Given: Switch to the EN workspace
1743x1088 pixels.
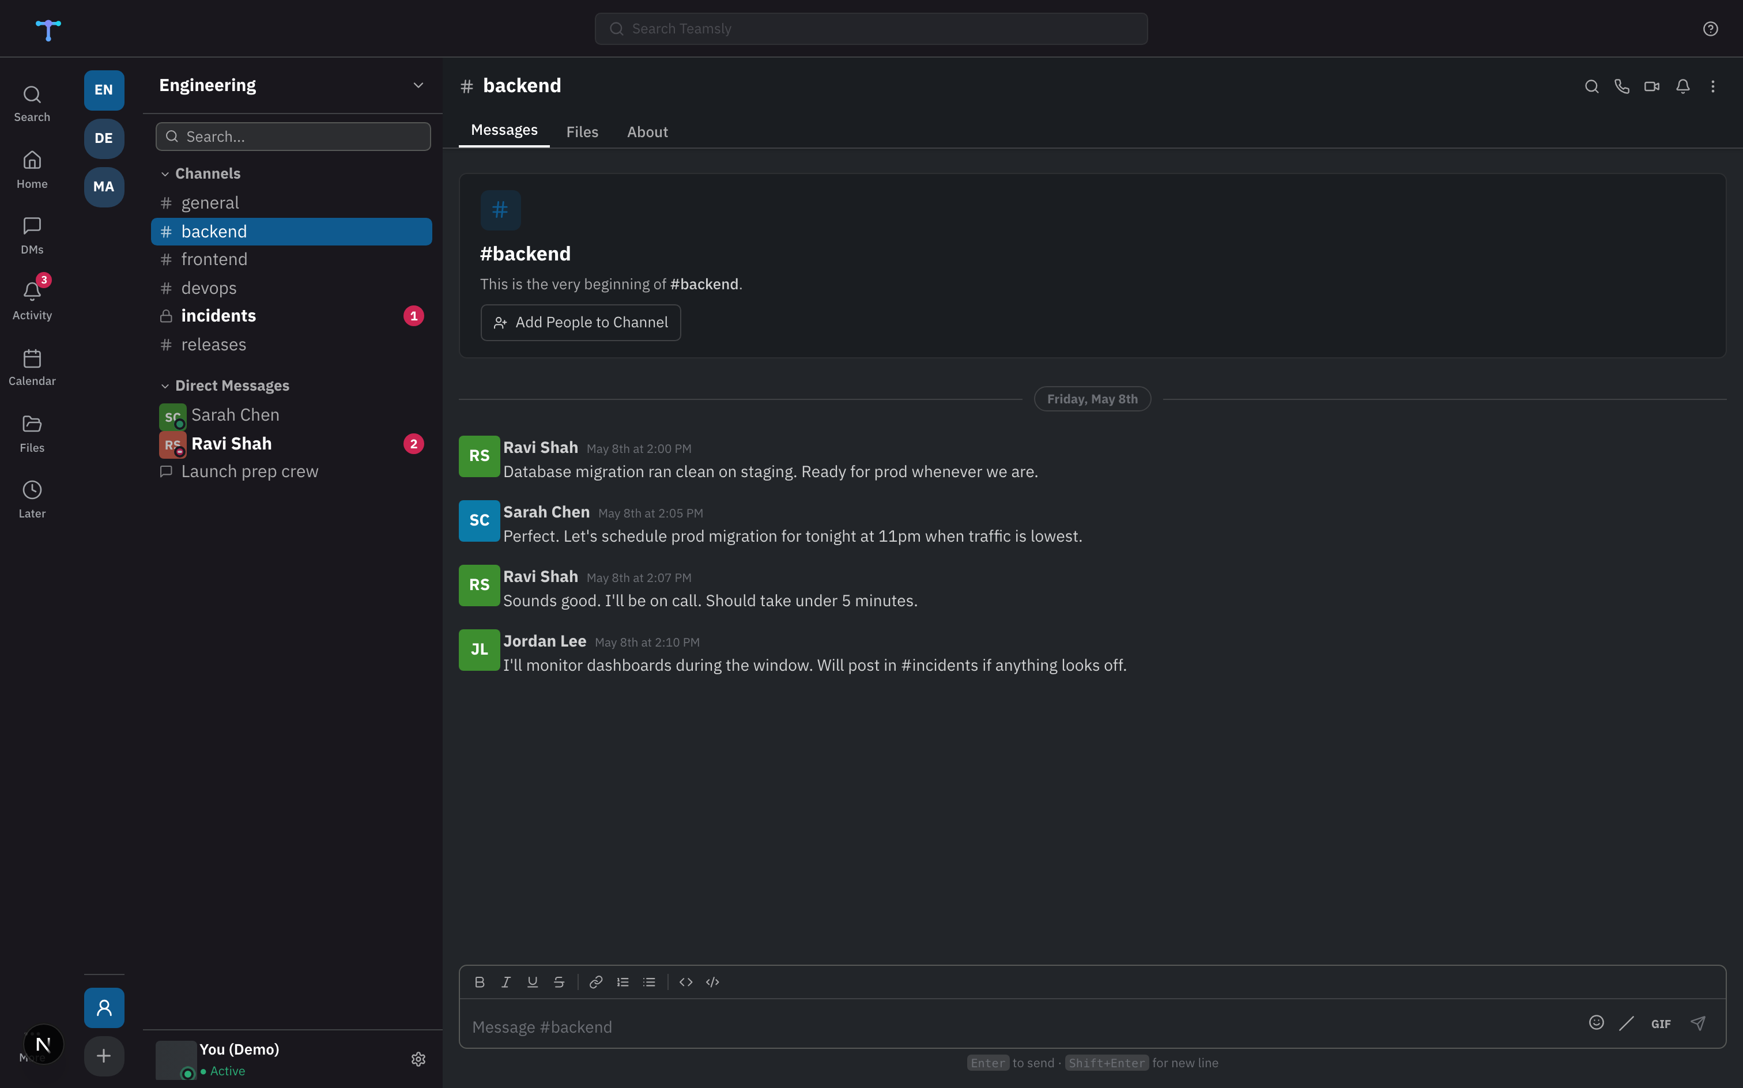Looking at the screenshot, I should click(104, 90).
